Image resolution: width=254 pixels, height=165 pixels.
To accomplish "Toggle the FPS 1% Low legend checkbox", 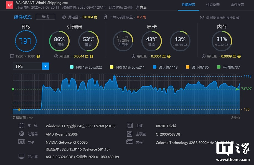I will [72, 67].
